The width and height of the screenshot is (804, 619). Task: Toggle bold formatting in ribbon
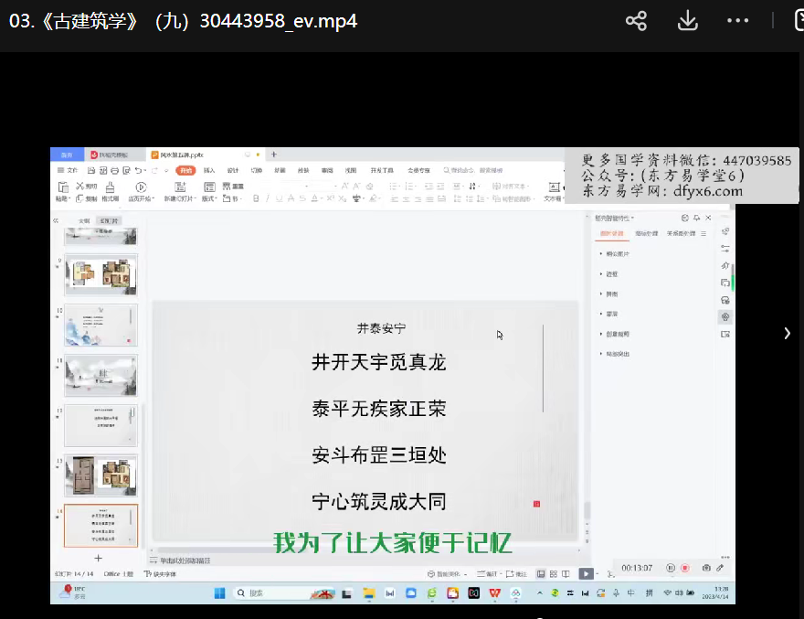255,198
